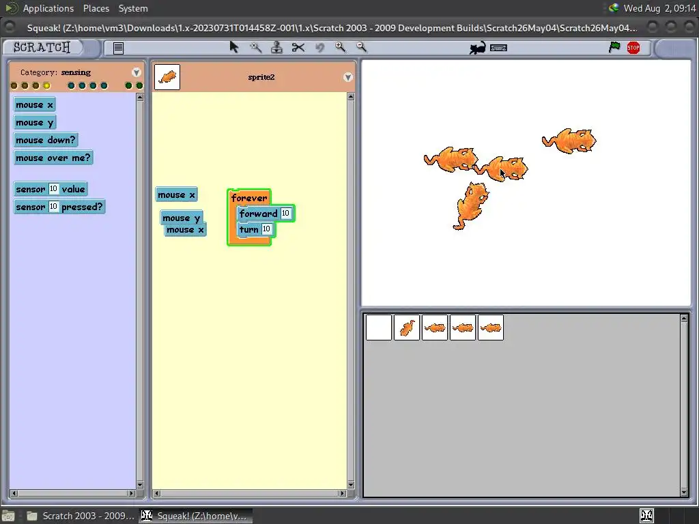Click the Squeak taskbar window button
This screenshot has width=699, height=524.
(x=195, y=516)
